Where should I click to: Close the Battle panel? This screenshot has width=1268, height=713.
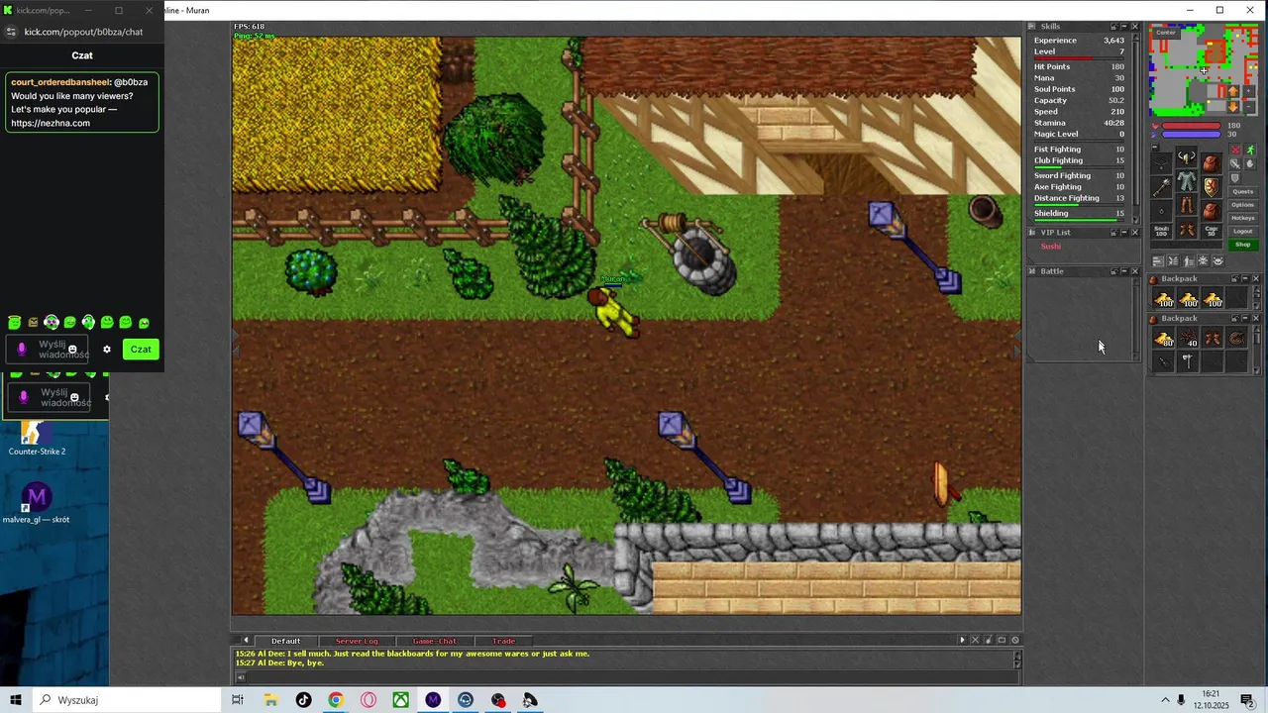[x=1135, y=271]
